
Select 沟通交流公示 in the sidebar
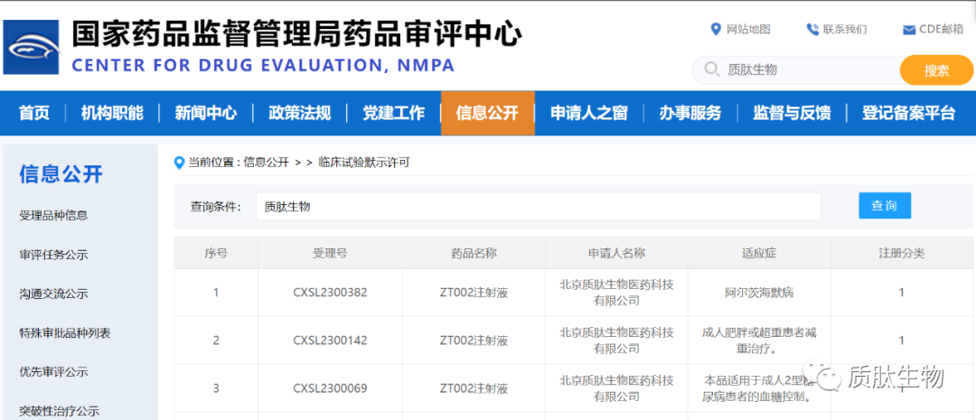[53, 294]
